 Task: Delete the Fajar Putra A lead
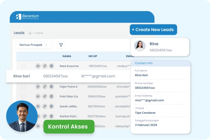point(51,87)
